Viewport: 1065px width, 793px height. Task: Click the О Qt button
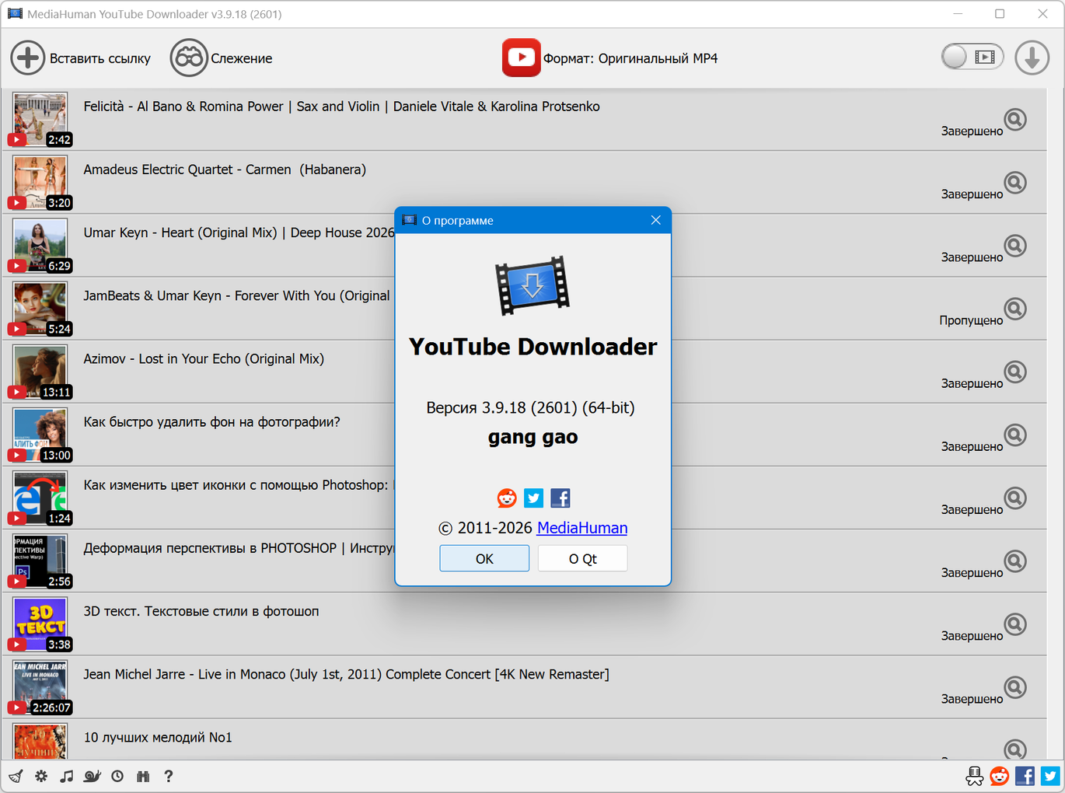pos(582,559)
